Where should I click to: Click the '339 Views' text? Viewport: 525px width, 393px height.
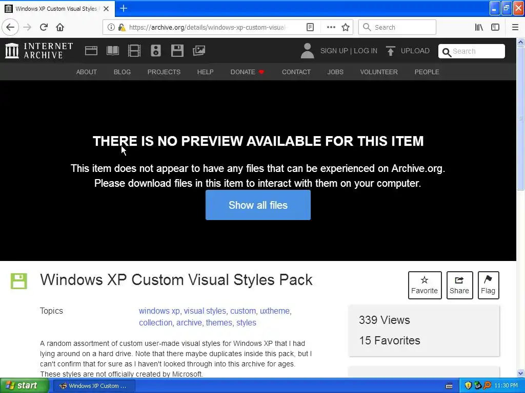click(385, 320)
